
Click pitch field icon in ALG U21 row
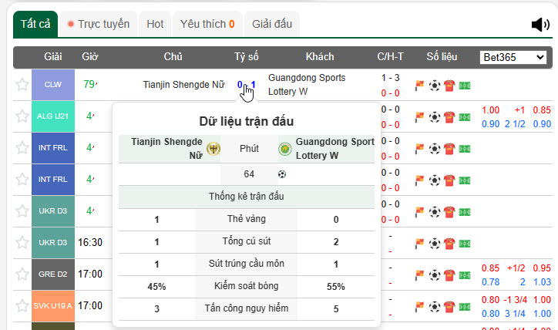click(x=465, y=117)
